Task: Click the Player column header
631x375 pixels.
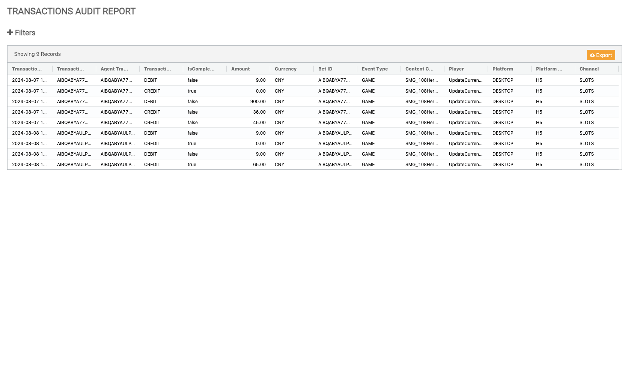Action: [x=456, y=69]
